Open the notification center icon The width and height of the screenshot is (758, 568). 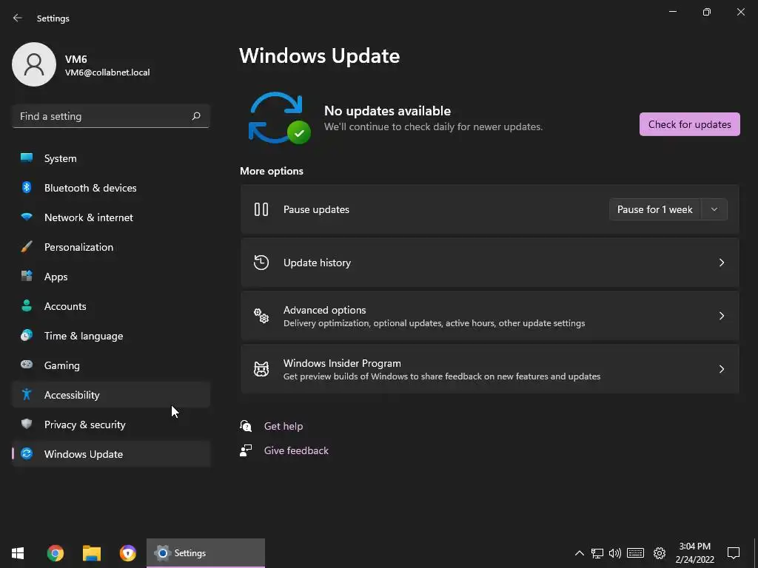tap(734, 553)
